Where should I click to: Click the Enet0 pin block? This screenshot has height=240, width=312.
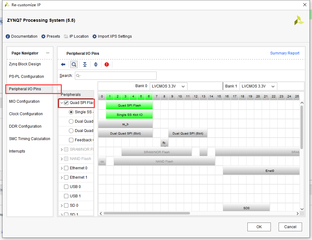(261, 171)
